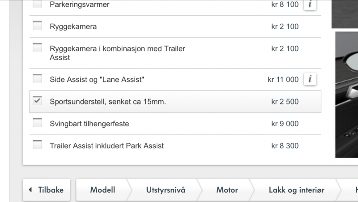
Task: Tick Trailer Assist inkludert Park Assist
Action: (x=37, y=145)
